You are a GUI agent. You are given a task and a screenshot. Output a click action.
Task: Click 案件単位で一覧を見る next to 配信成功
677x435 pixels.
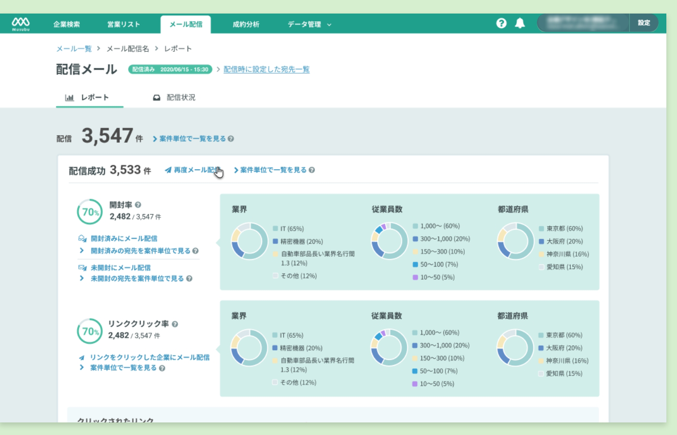(273, 170)
